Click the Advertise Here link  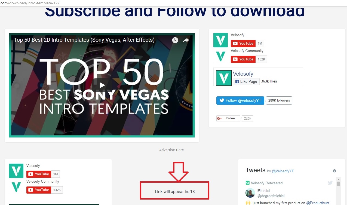(171, 150)
